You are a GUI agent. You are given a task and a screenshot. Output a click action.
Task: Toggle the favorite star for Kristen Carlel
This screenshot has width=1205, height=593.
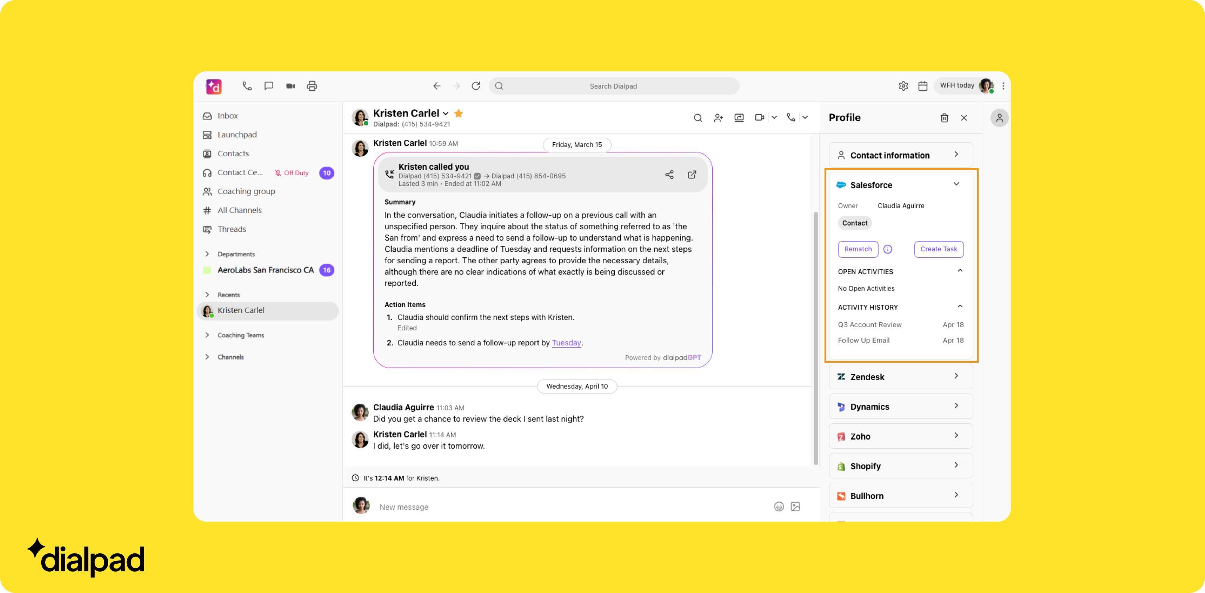[x=459, y=114]
